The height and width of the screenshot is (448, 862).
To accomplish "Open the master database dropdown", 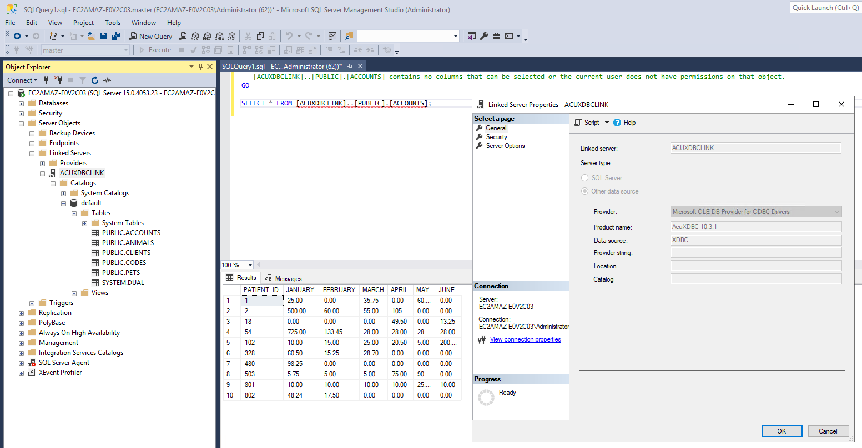I will coord(126,50).
